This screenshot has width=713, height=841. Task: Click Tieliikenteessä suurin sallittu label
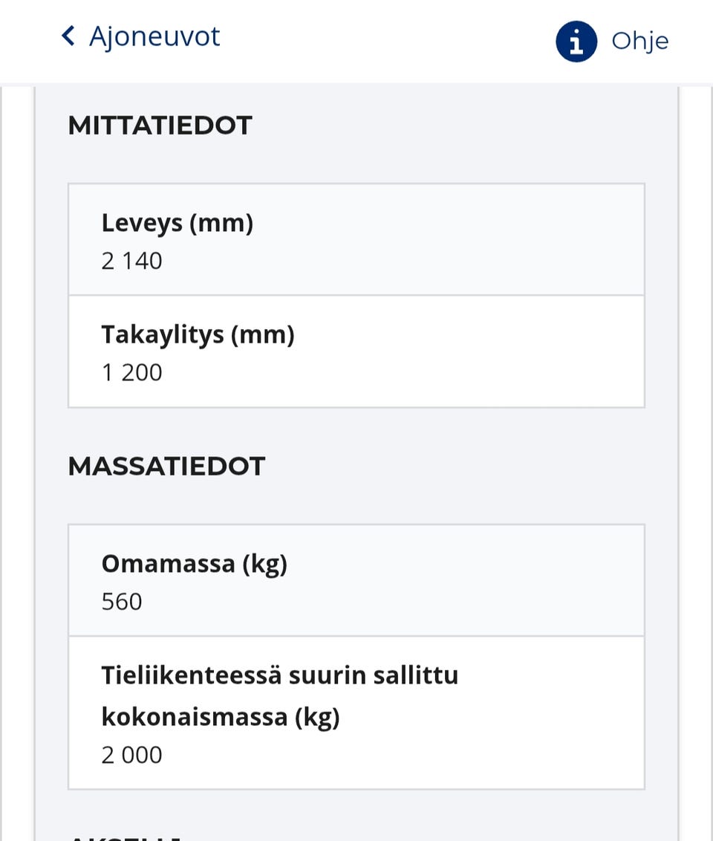click(x=279, y=675)
